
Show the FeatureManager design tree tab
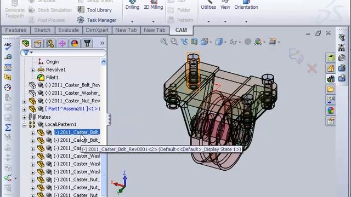click(x=26, y=43)
